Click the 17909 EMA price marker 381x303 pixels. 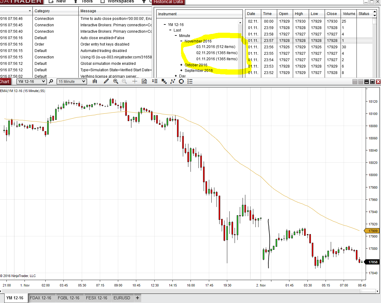(x=372, y=231)
